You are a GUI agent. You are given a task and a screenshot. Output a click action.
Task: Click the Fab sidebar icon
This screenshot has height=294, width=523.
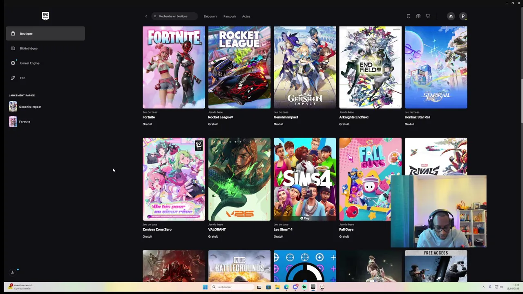pos(13,78)
